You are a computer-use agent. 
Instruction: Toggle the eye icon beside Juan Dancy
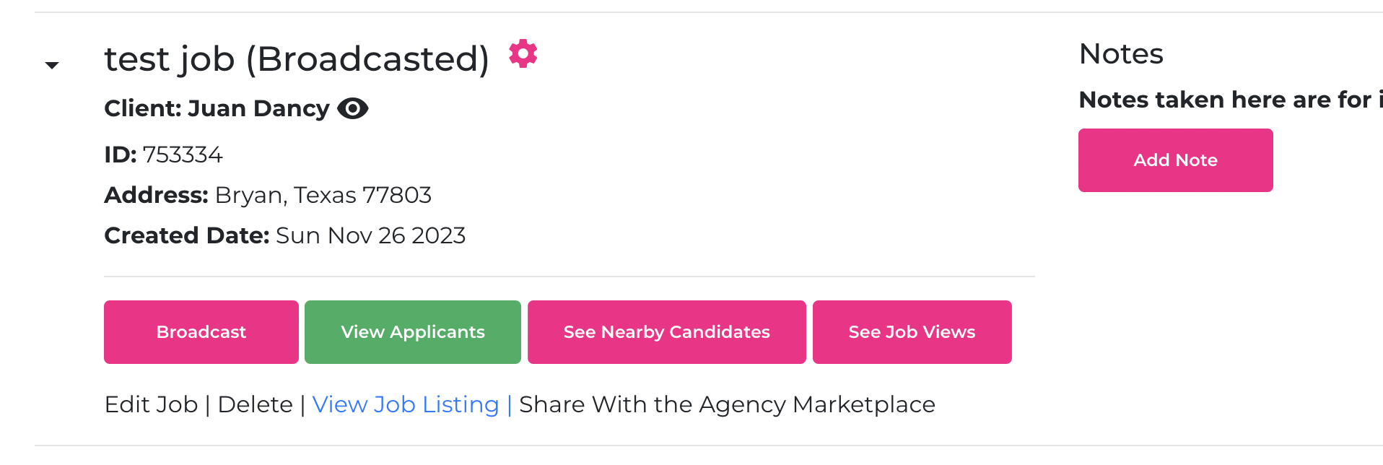coord(353,108)
